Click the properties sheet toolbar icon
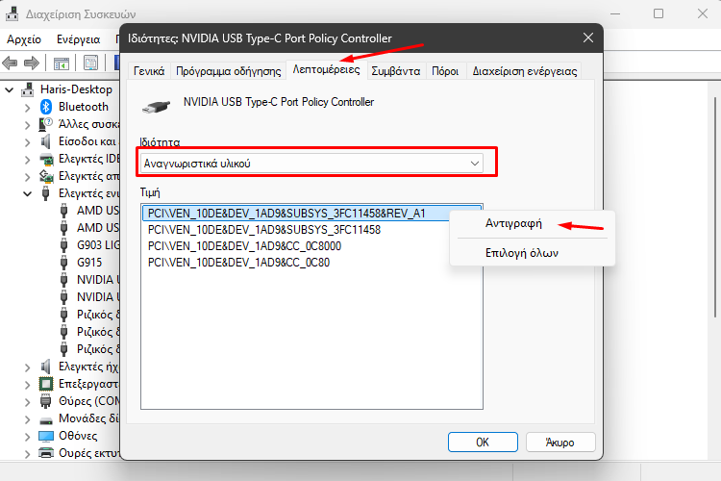This screenshot has height=481, width=721. coord(90,63)
